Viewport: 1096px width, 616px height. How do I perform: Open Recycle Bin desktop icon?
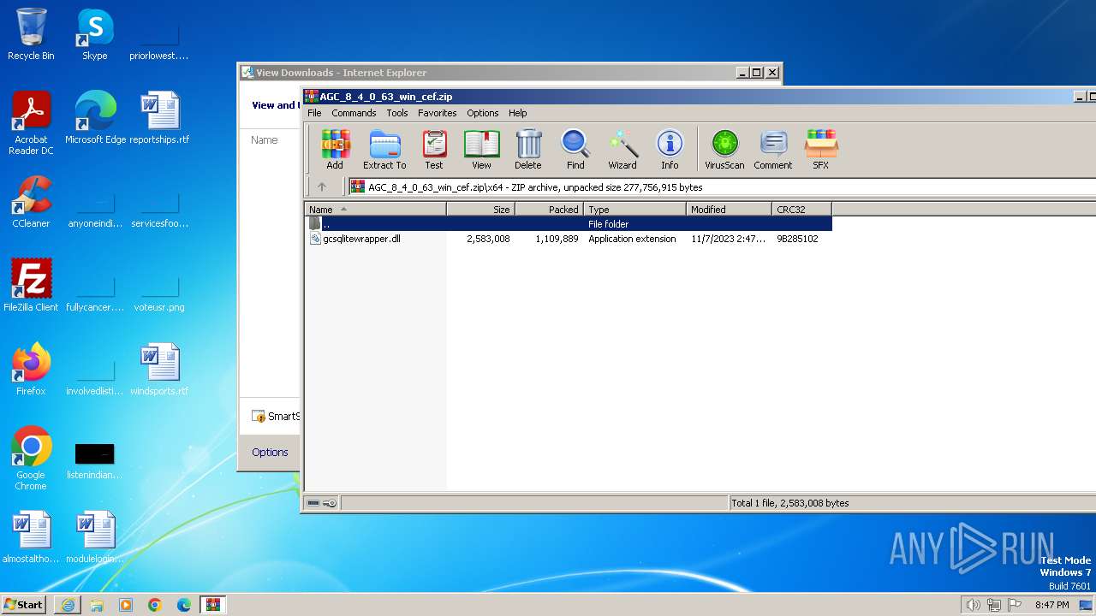31,35
